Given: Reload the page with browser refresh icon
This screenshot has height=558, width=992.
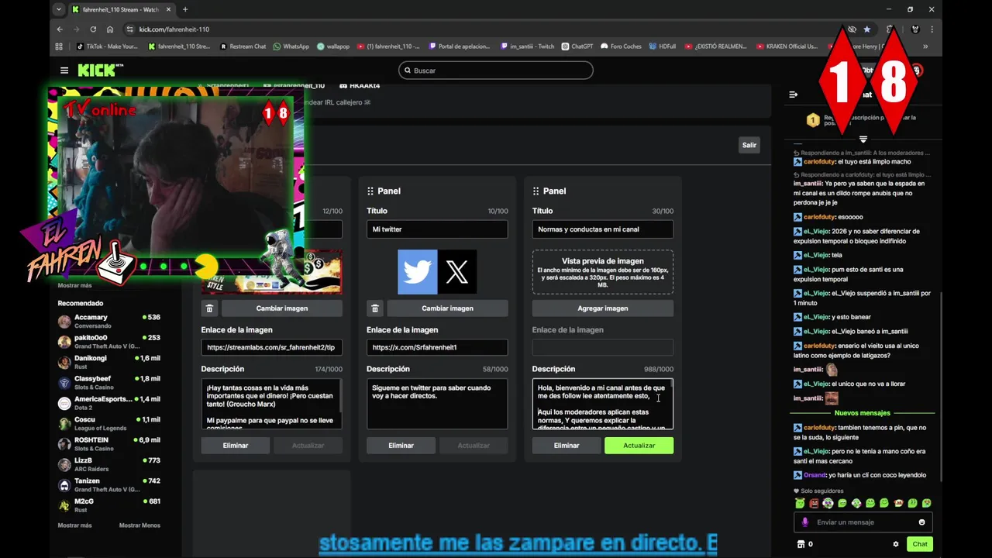Looking at the screenshot, I should (92, 29).
